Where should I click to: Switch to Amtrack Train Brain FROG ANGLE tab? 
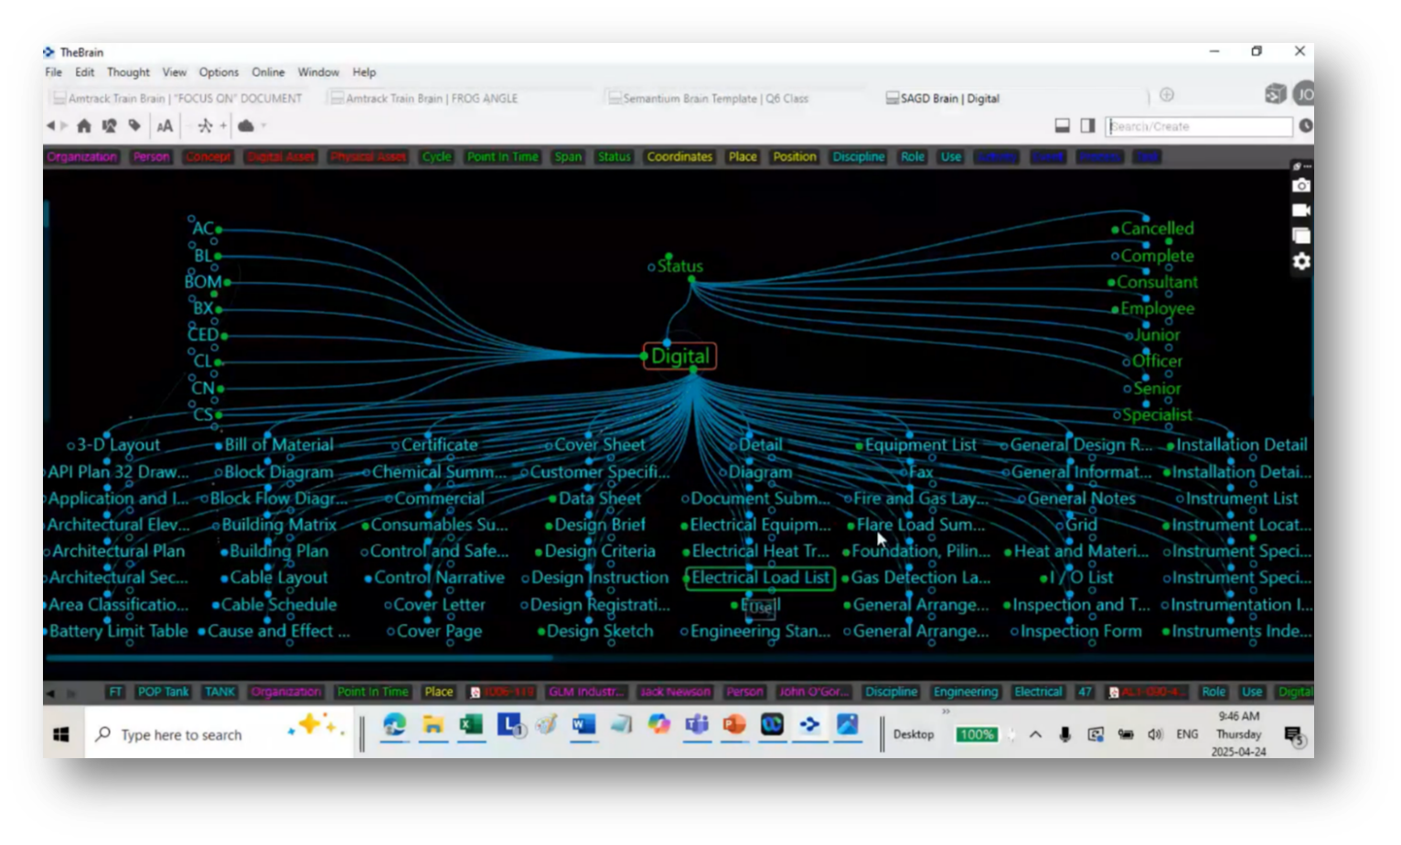[424, 98]
